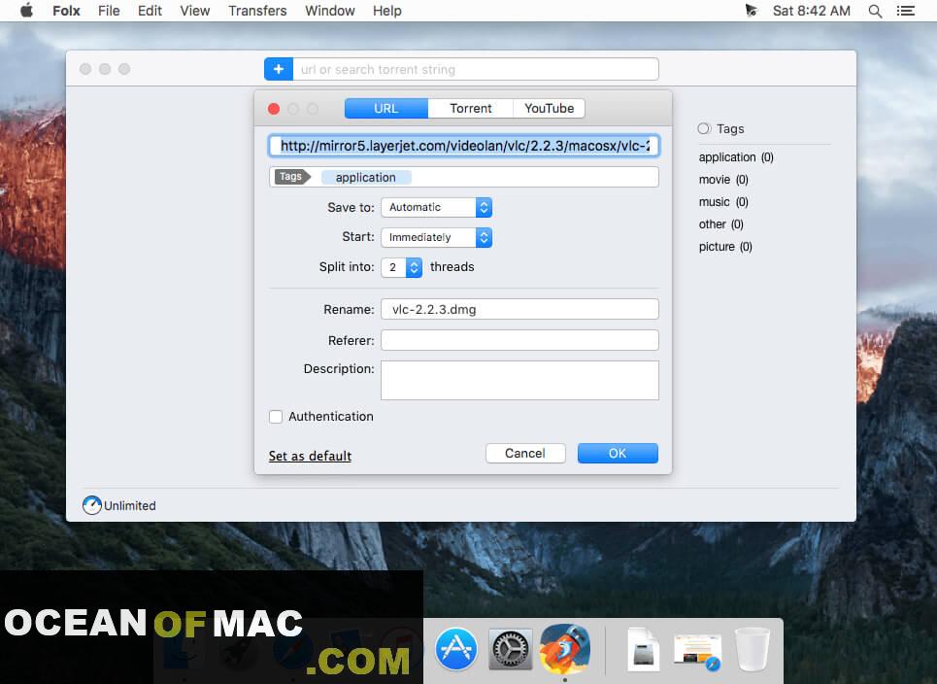
Task: Enable the Authentication checkbox
Action: tap(276, 417)
